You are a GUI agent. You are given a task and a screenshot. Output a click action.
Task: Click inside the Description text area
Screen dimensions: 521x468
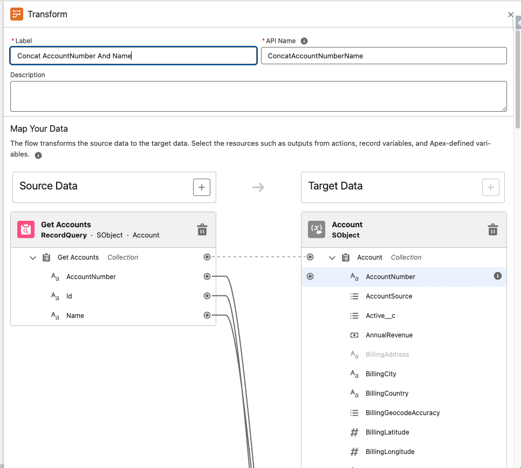tap(258, 96)
